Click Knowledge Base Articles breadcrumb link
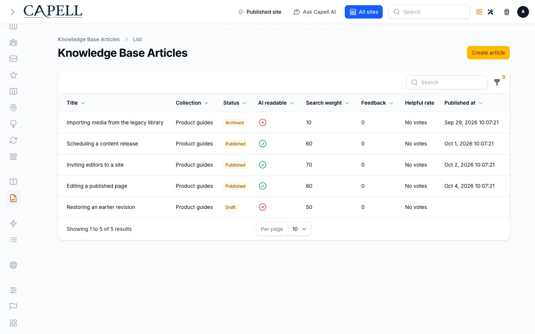535x334 pixels. (89, 39)
